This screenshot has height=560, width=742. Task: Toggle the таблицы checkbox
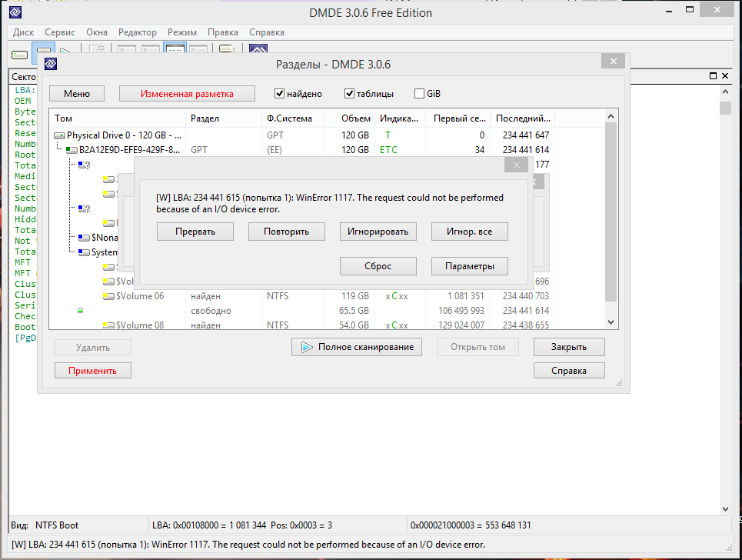click(349, 94)
